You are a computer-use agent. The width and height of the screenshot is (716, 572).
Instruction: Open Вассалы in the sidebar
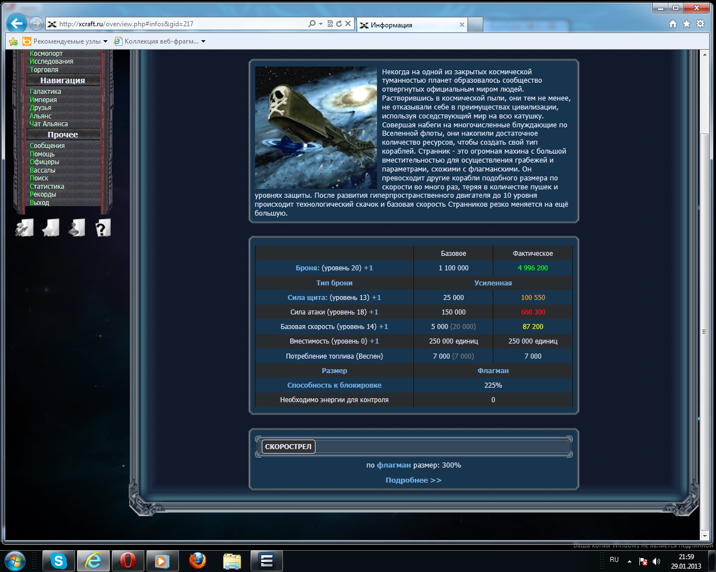click(x=42, y=170)
